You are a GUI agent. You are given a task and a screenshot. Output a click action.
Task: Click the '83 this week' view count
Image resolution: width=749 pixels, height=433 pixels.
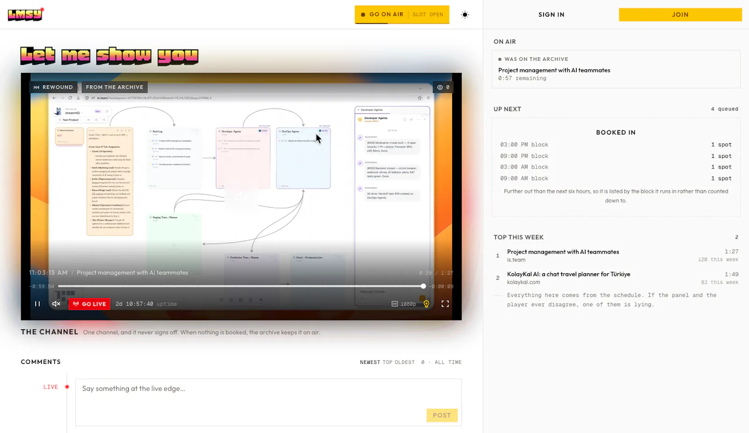pos(720,283)
